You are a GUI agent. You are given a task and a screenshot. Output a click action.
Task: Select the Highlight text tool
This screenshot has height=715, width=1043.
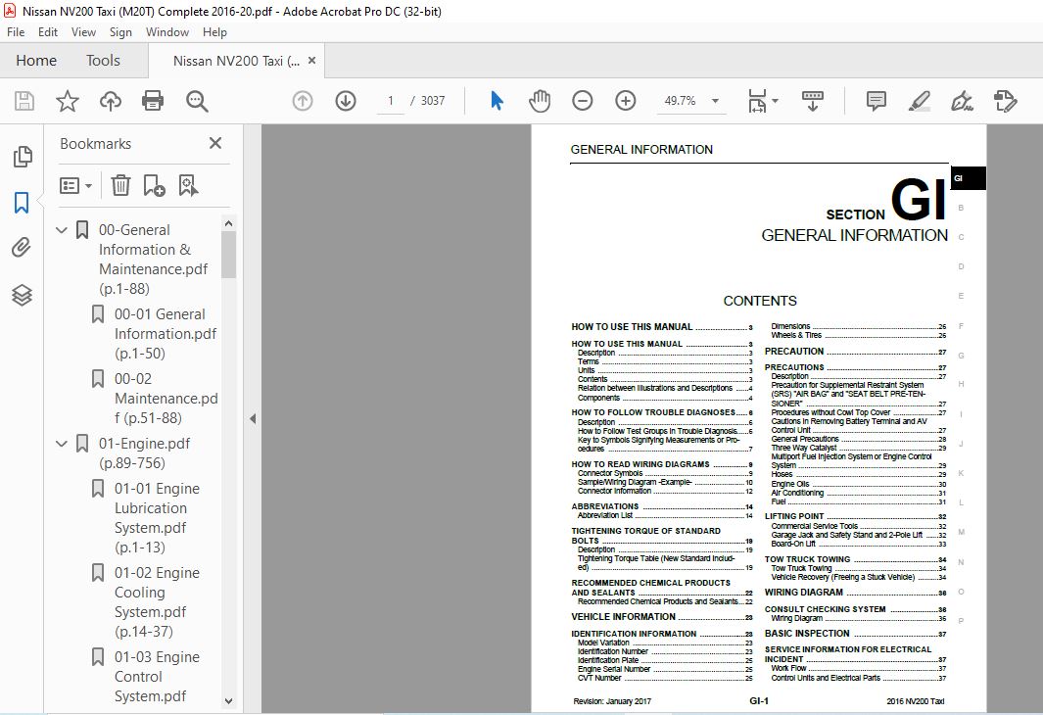pyautogui.click(x=920, y=101)
